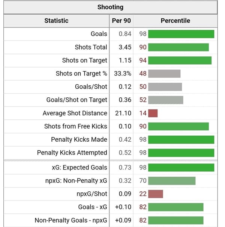The height and width of the screenshot is (227, 225).
Task: Sort by the Percentile column header
Action: point(175,21)
